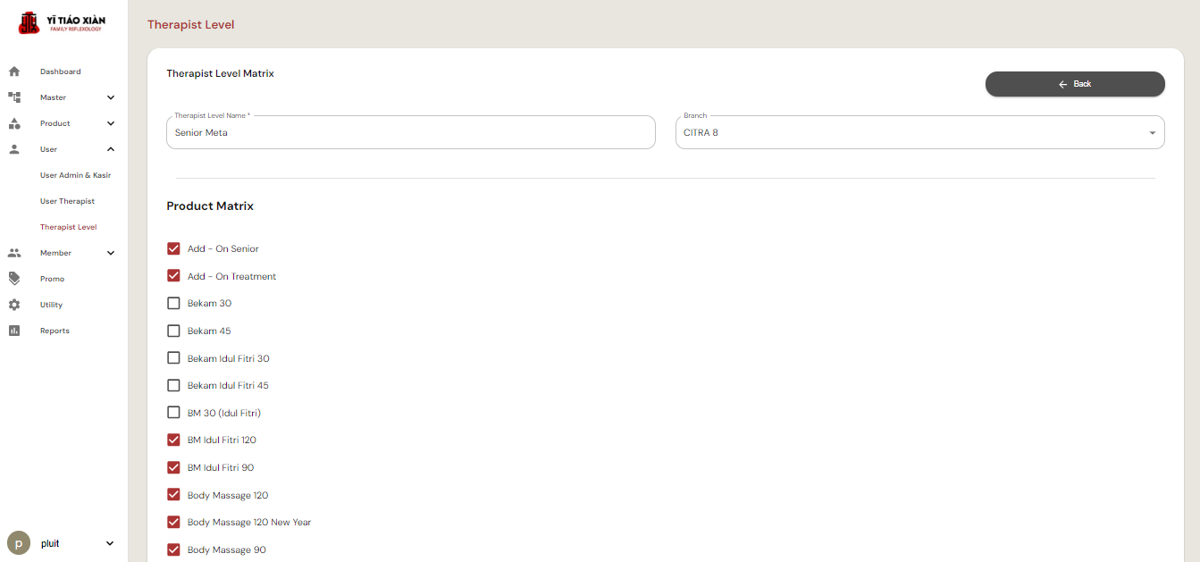Click the Therapist Level Name input field
This screenshot has width=1200, height=562.
coord(411,132)
